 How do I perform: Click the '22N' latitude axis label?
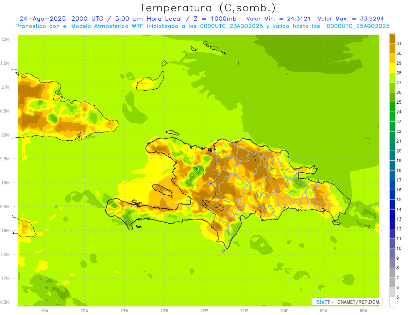click(5, 39)
